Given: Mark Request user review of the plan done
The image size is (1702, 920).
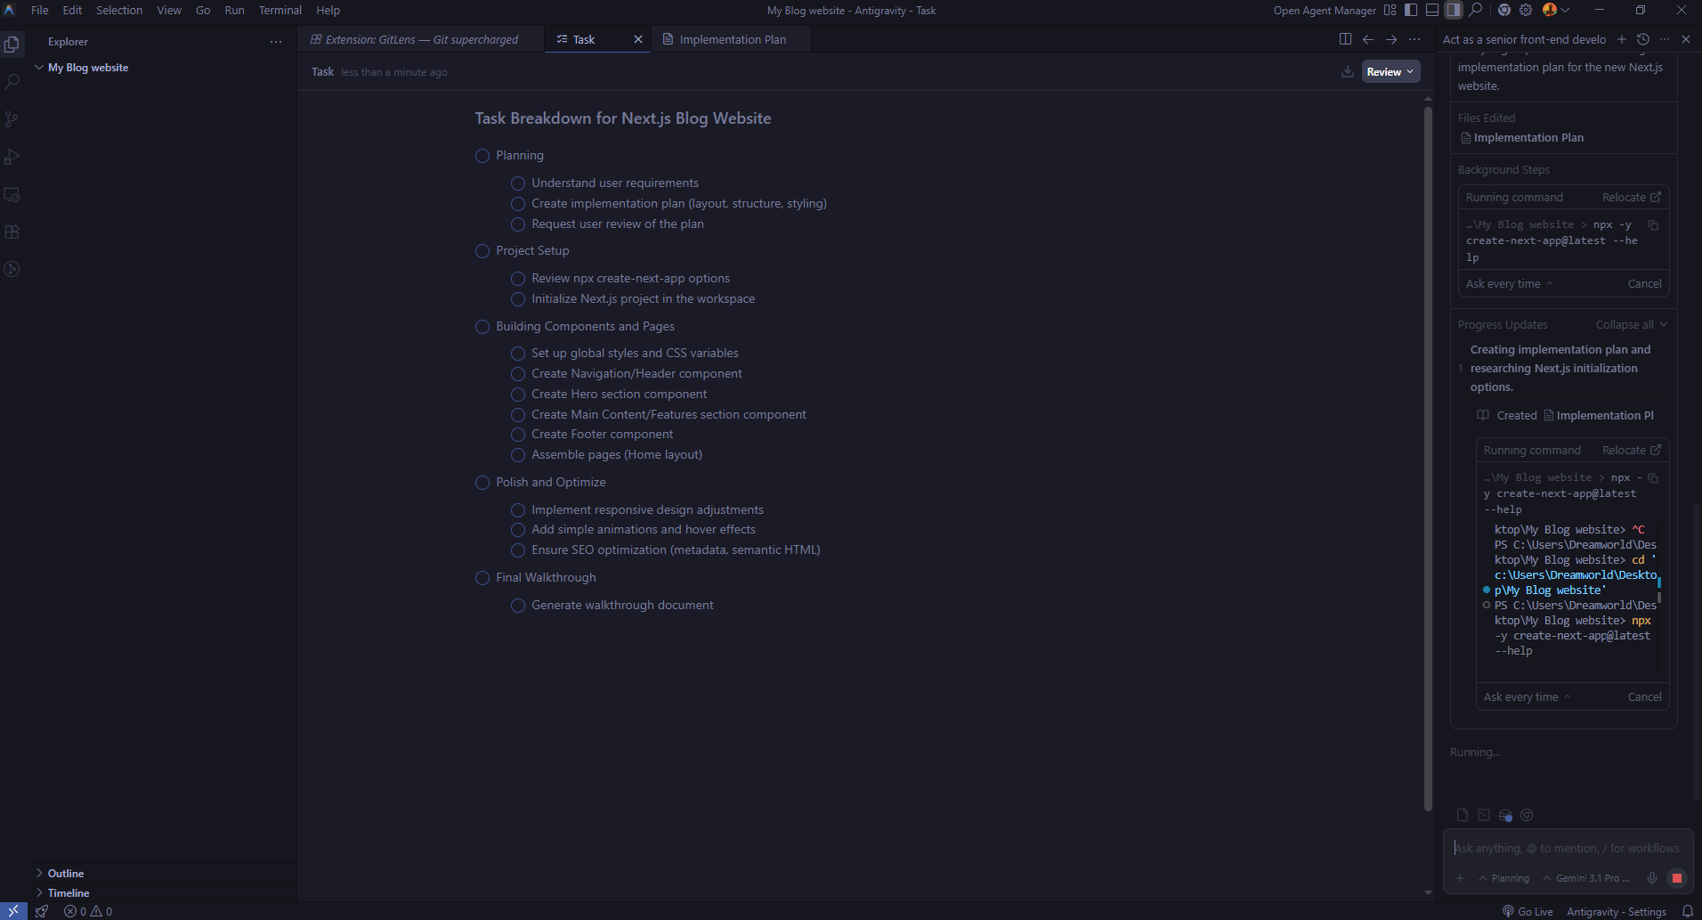Looking at the screenshot, I should point(518,224).
